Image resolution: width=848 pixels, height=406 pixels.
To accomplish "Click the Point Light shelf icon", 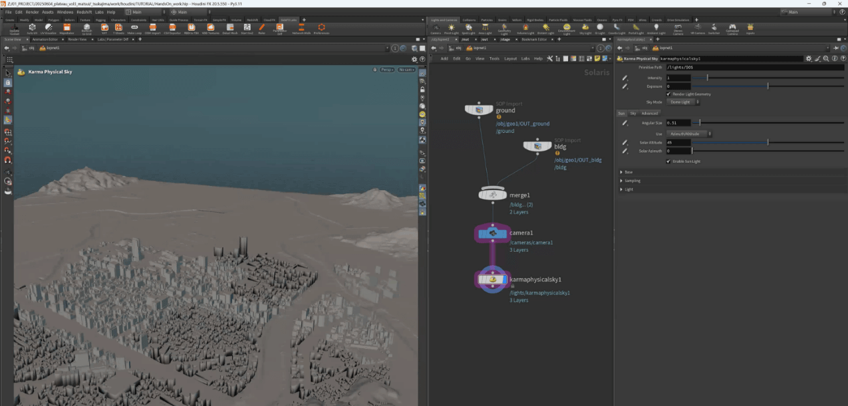I will pyautogui.click(x=451, y=28).
